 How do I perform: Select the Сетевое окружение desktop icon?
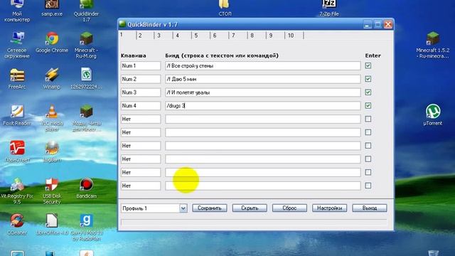[x=17, y=45]
